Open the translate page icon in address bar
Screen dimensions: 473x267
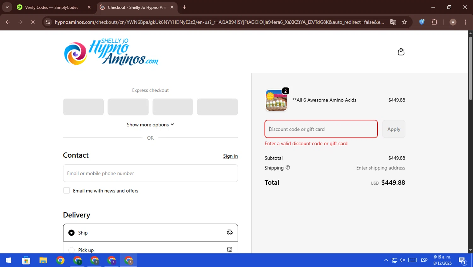click(393, 22)
